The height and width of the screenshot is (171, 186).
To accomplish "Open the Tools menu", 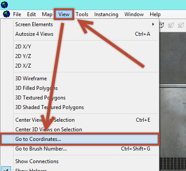I will pyautogui.click(x=82, y=14).
